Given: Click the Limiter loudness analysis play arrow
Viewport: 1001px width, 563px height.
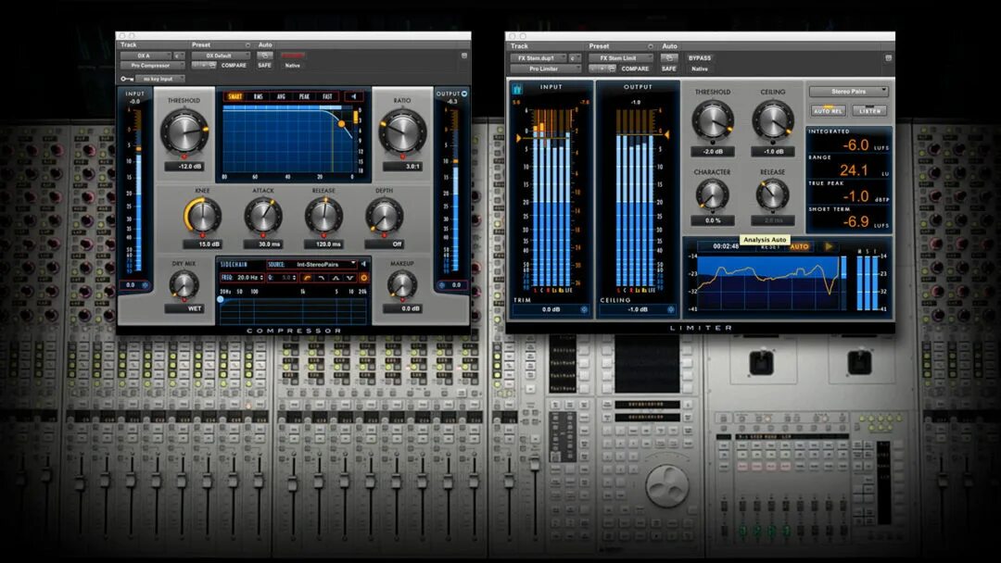Looking at the screenshot, I should coord(828,246).
